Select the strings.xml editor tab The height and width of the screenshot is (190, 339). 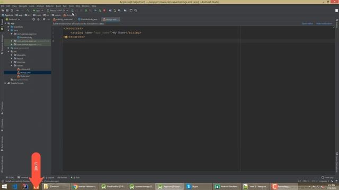[x=111, y=20]
